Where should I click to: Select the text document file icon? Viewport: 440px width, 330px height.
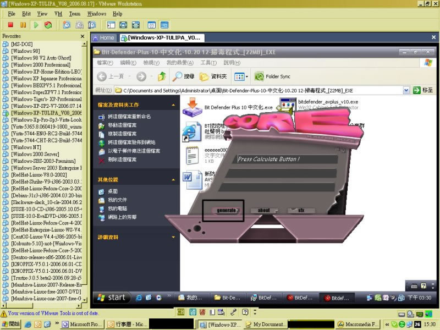192,156
